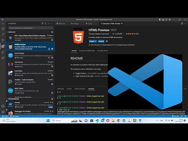
Task: Switch to the test.js editor tab
Action: tap(89, 23)
